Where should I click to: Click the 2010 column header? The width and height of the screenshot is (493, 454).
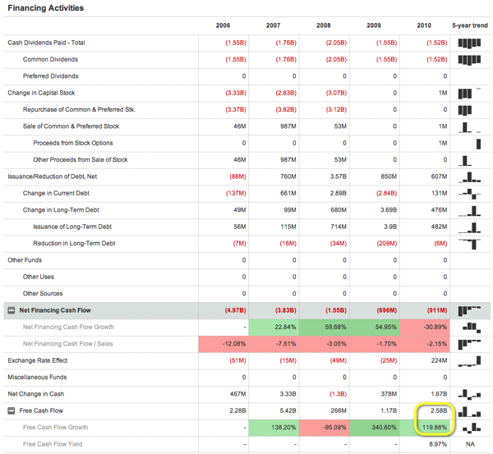pos(424,25)
